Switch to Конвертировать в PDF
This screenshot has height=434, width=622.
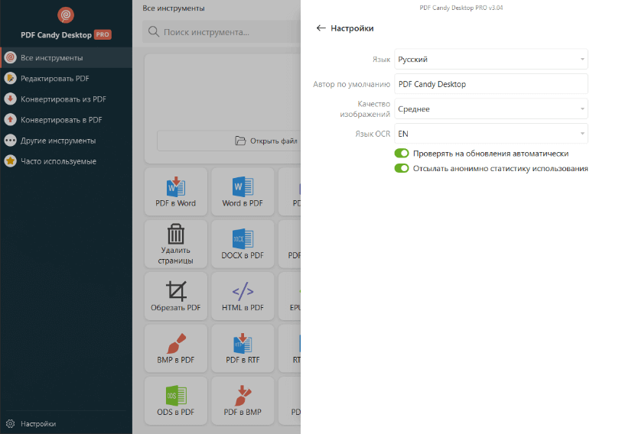click(67, 120)
